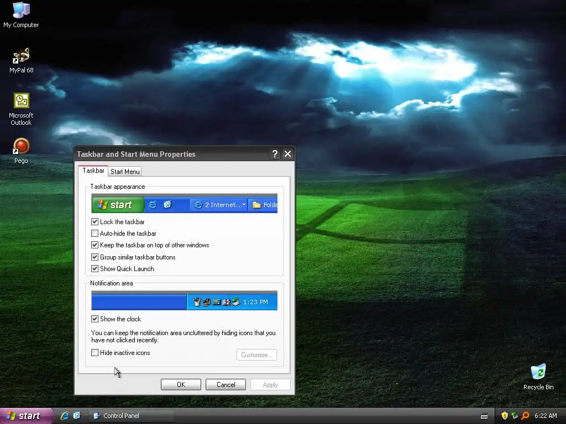This screenshot has width=566, height=424.
Task: Enable Auto-hide the taskbar
Action: point(95,234)
